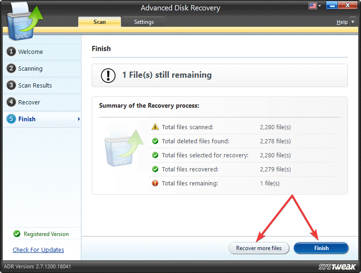Image resolution: width=361 pixels, height=273 pixels.
Task: Click 'Summary of the Recovery process:' heading
Action: tap(149, 106)
